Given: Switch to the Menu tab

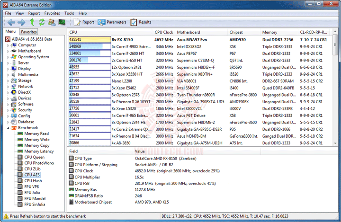Looking at the screenshot, I should click(10, 31).
